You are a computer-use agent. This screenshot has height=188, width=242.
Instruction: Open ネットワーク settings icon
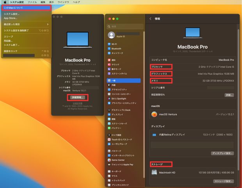pyautogui.click(x=109, y=53)
